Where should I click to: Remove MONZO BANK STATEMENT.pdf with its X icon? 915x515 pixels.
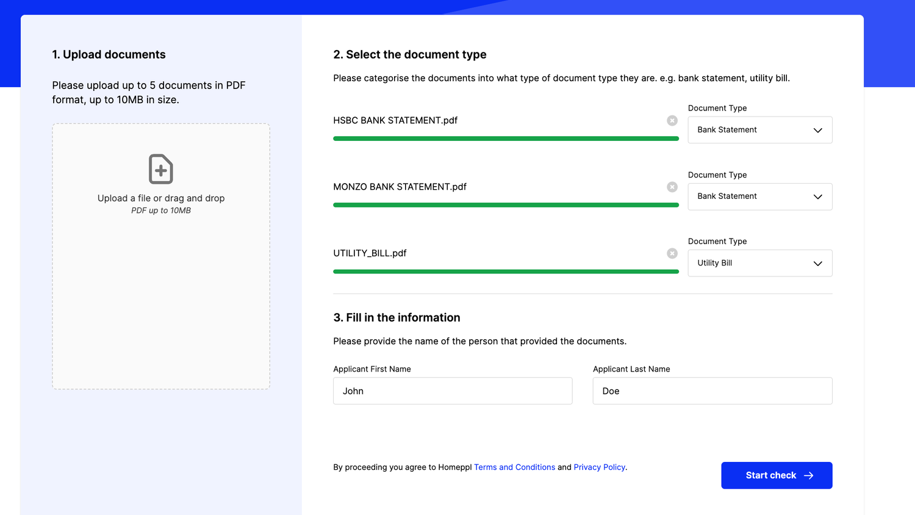point(672,187)
